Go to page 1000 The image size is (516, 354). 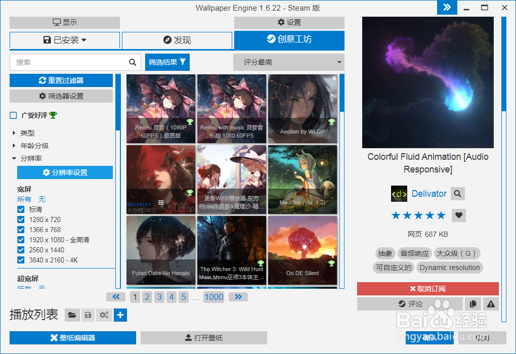[214, 297]
